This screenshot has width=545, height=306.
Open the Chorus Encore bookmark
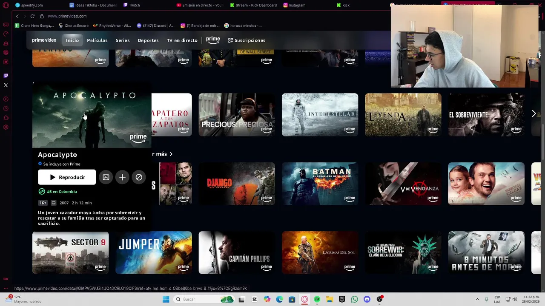pyautogui.click(x=73, y=25)
